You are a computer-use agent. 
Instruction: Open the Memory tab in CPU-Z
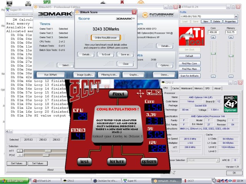pyautogui.click(x=198, y=89)
